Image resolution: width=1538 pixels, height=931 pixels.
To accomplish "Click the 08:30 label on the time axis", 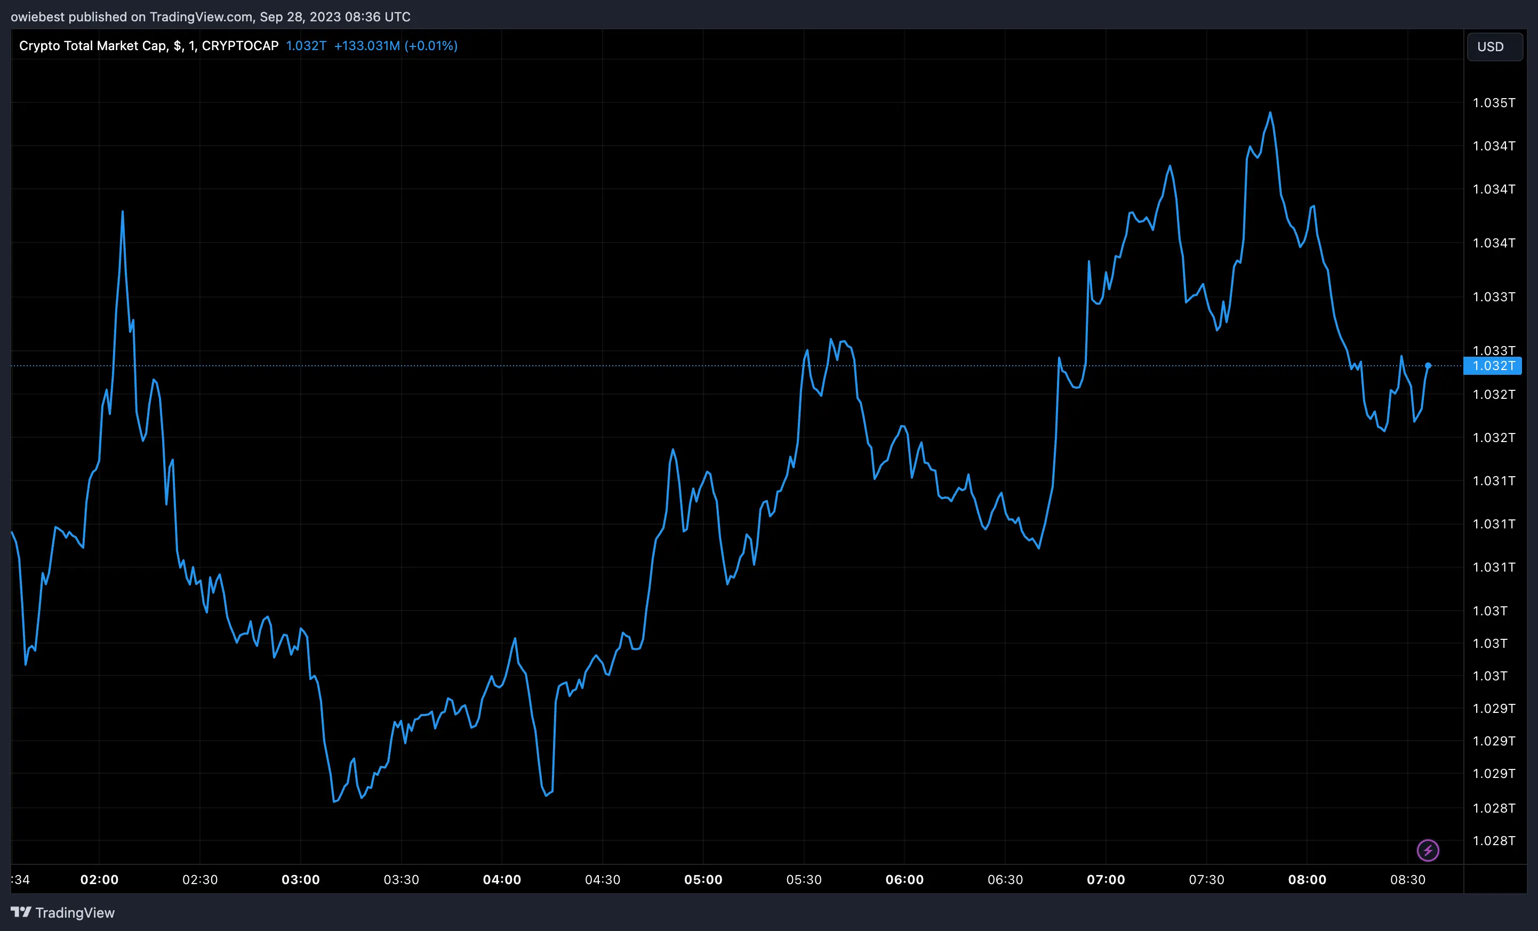I will coord(1409,880).
